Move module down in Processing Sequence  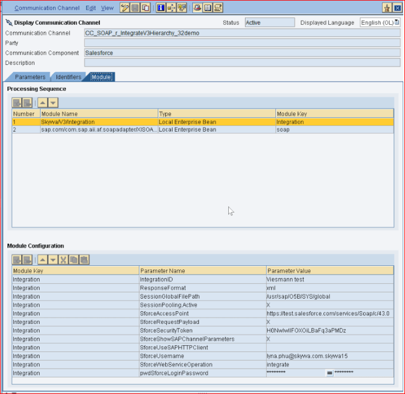[x=53, y=103]
